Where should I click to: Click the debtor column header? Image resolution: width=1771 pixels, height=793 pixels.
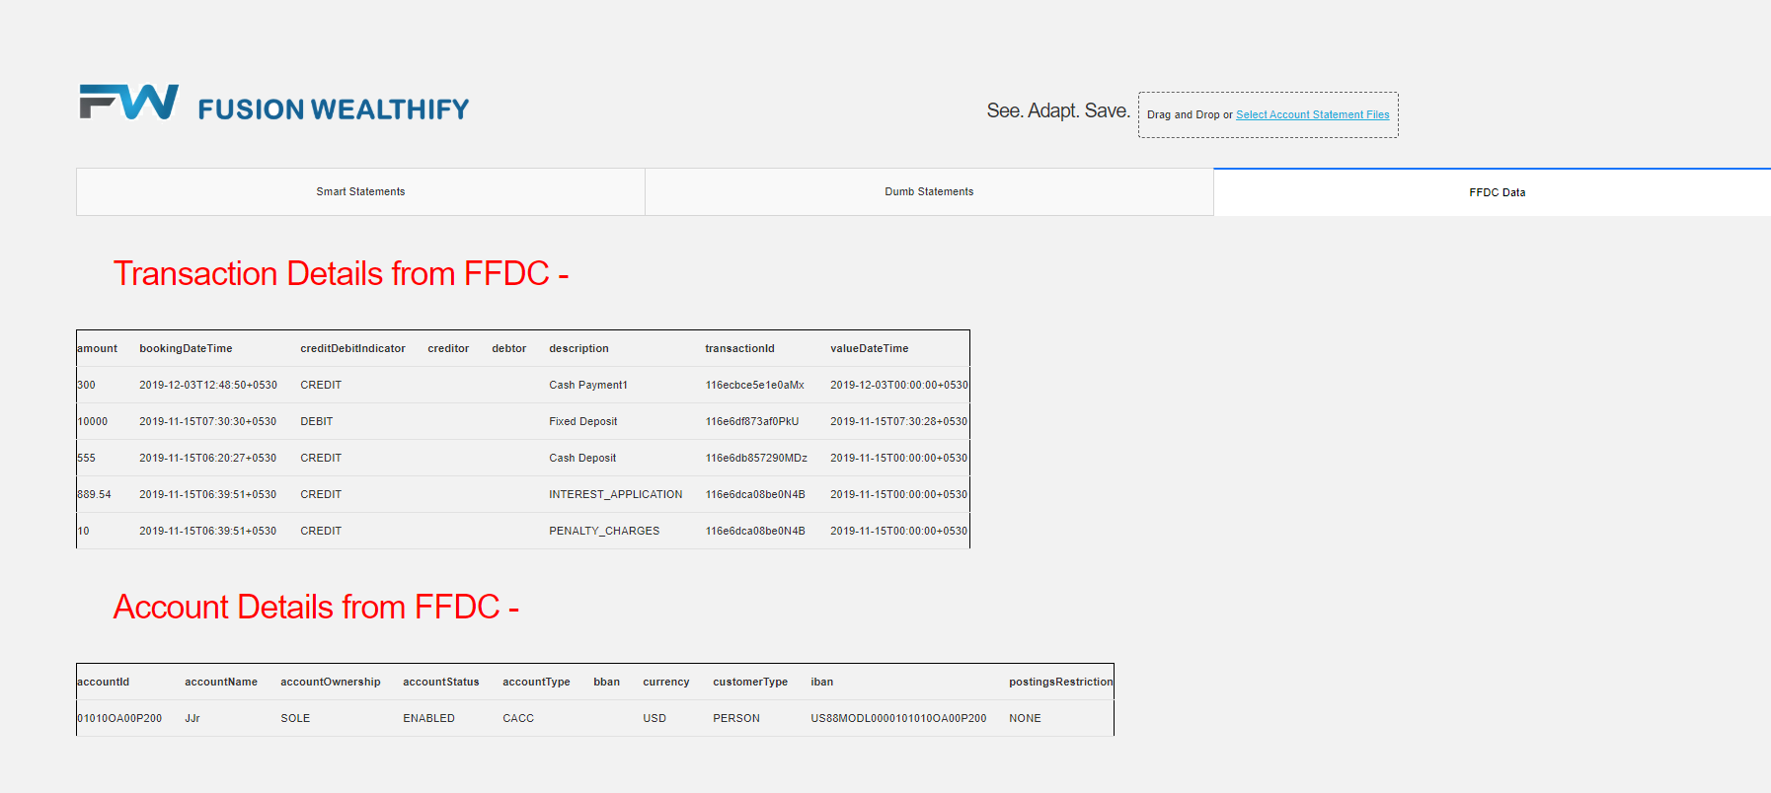pyautogui.click(x=509, y=348)
